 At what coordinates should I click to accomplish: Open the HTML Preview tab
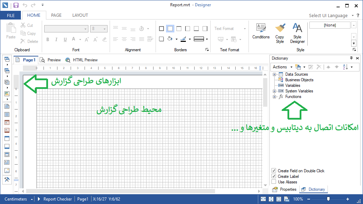point(81,60)
